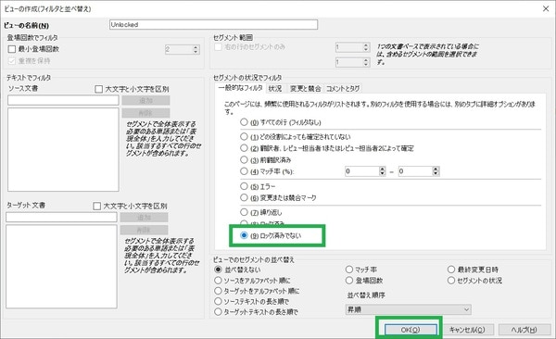The height and width of the screenshot is (339, 556).
Task: Sort by 最終変更日時 radio option
Action: click(451, 270)
